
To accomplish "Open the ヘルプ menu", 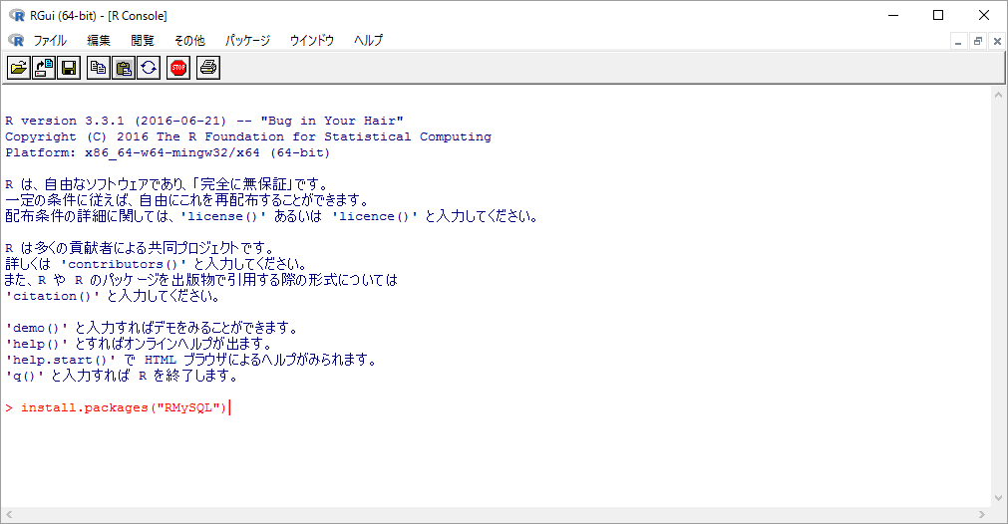I will pos(368,41).
